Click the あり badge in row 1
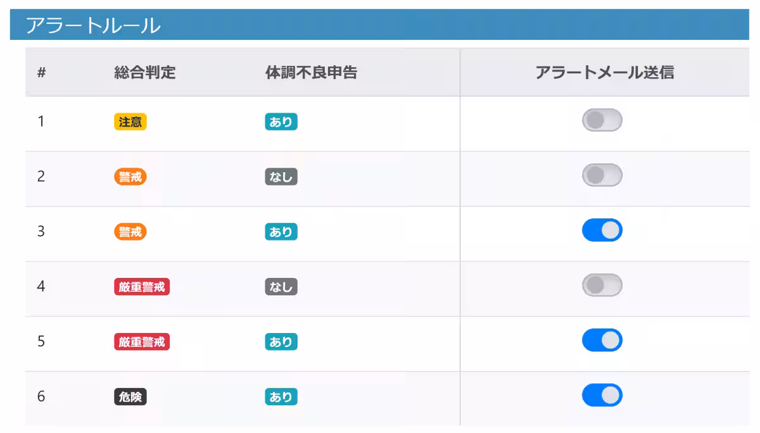The image size is (760, 433). point(281,122)
